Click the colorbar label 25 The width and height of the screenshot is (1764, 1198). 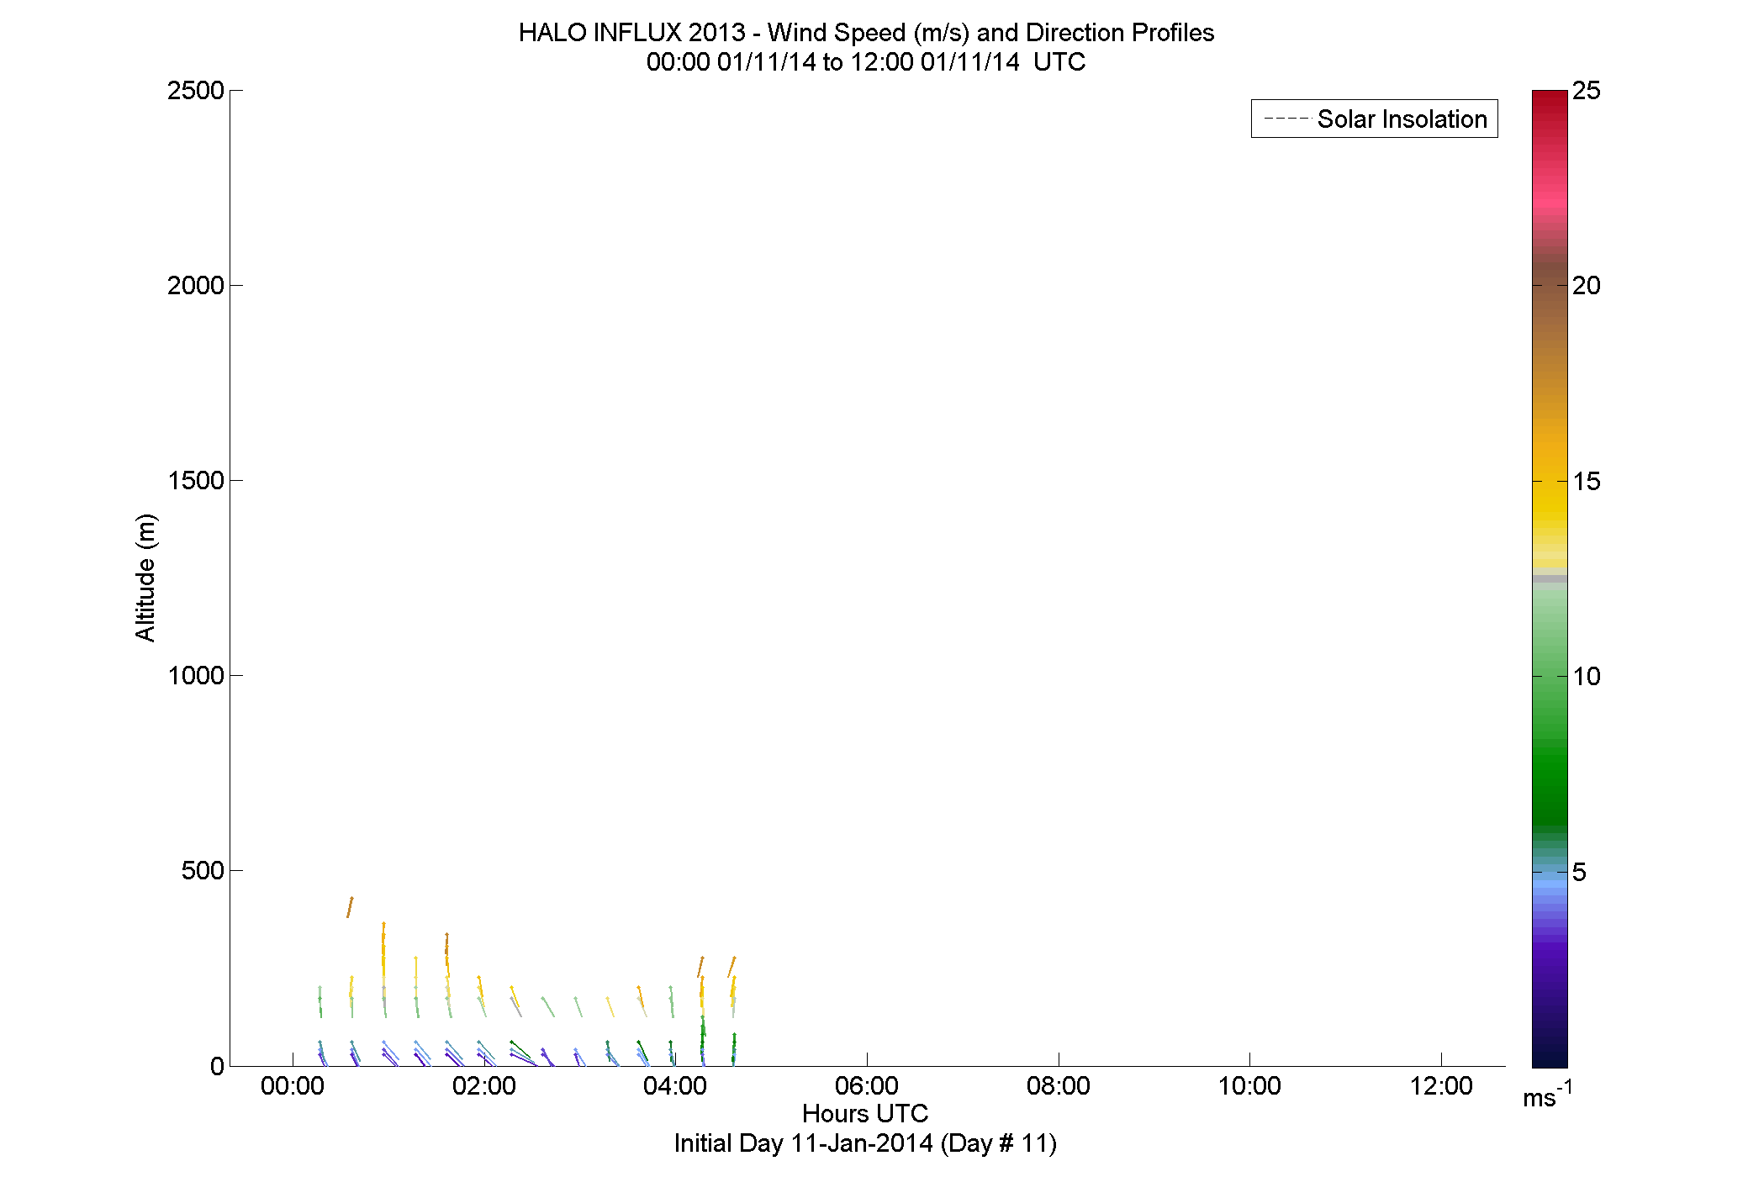pos(1587,91)
